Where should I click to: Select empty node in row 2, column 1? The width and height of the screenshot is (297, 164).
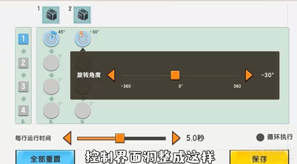pyautogui.click(x=51, y=63)
